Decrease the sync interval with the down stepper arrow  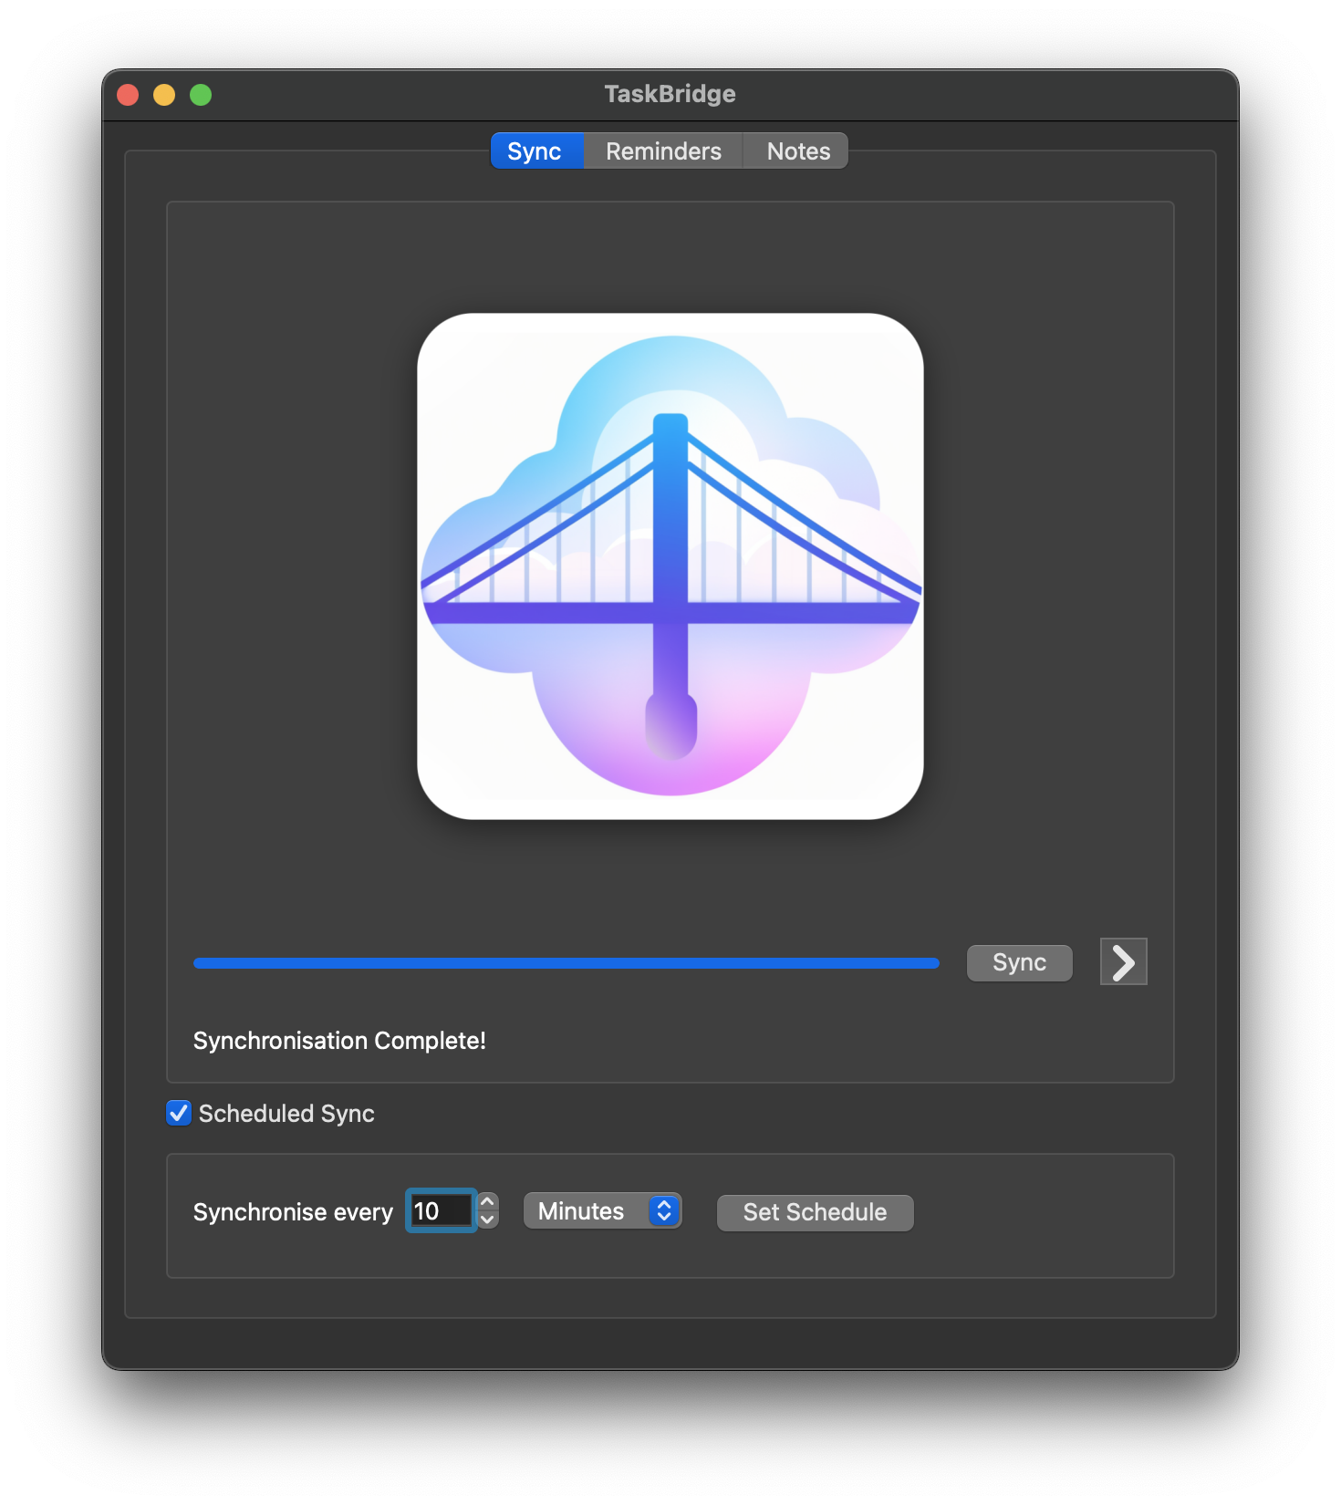pyautogui.click(x=488, y=1220)
